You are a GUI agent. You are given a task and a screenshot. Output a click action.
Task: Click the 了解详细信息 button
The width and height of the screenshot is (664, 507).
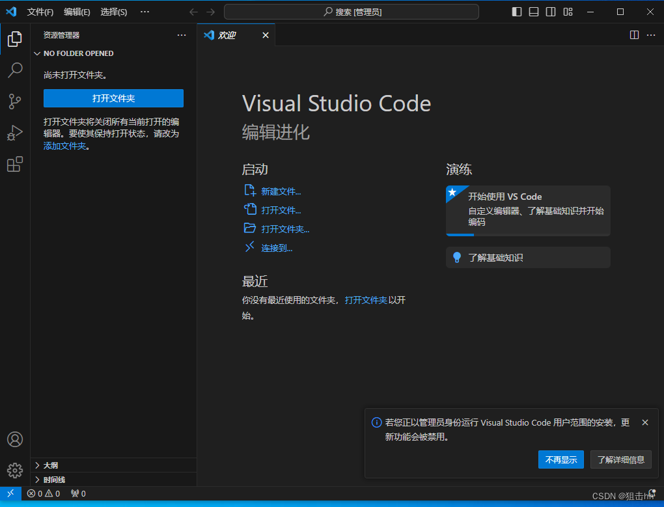coord(621,459)
